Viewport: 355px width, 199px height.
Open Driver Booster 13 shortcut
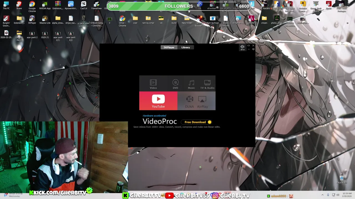coord(200,21)
